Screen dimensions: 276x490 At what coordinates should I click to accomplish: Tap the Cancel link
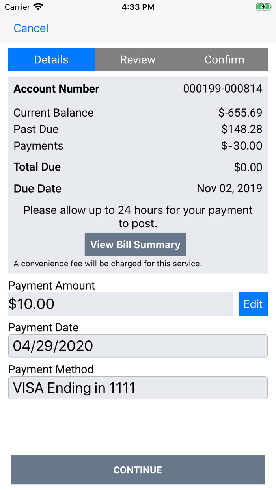[31, 28]
